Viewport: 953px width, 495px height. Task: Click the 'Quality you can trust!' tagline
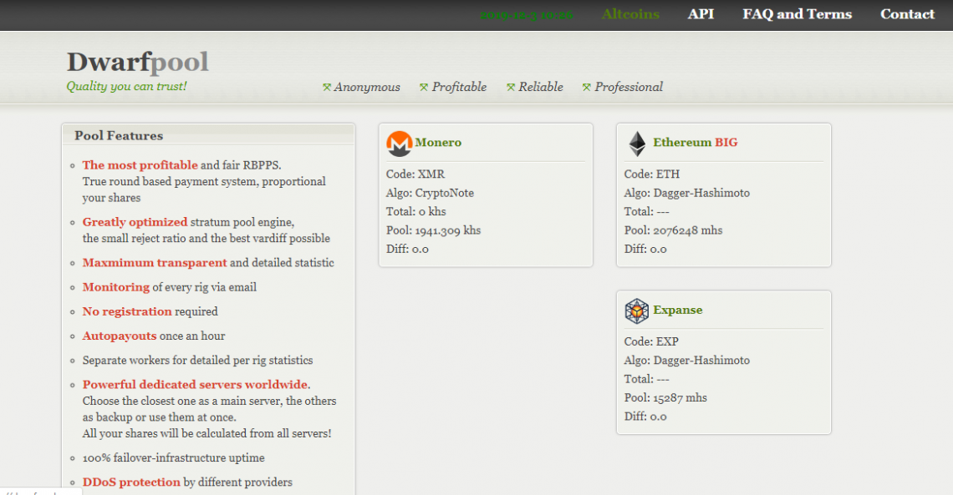click(x=126, y=86)
